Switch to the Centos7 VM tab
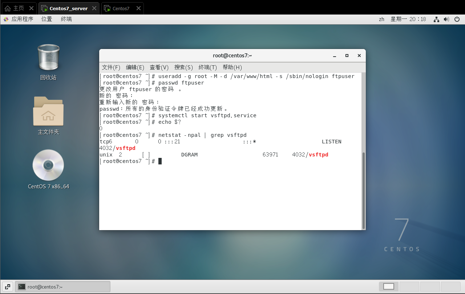465x294 pixels. pyautogui.click(x=121, y=8)
